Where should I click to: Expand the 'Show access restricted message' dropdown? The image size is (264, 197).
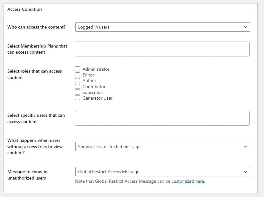click(162, 147)
